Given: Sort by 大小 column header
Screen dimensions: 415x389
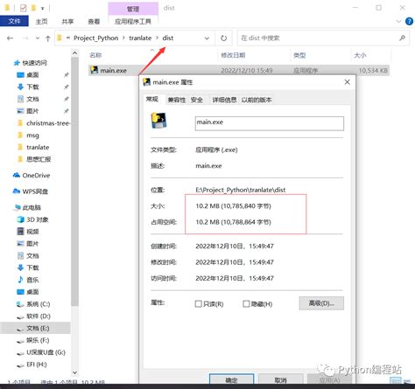Looking at the screenshot, I should (360, 55).
